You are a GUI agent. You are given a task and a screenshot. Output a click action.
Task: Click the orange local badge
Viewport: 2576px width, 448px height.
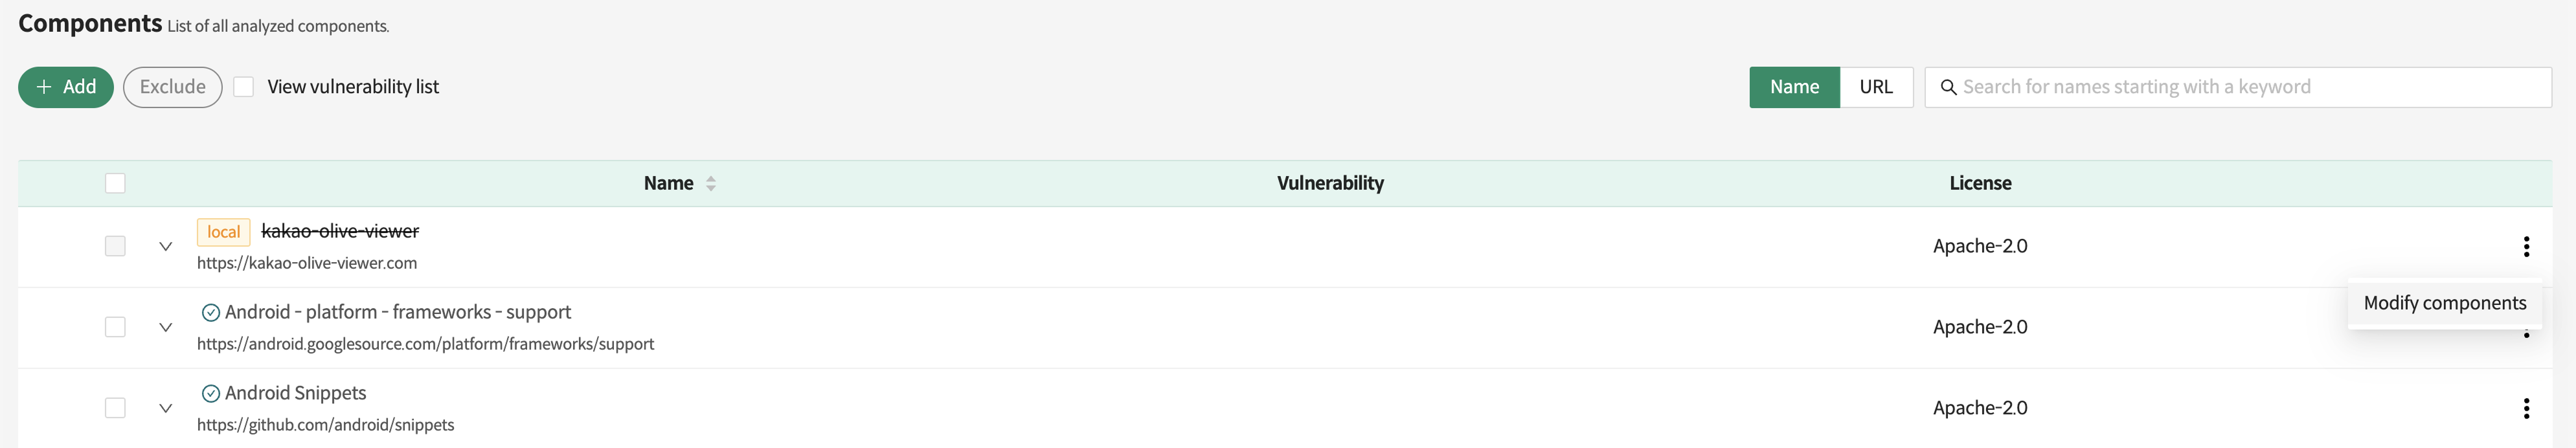(x=223, y=232)
